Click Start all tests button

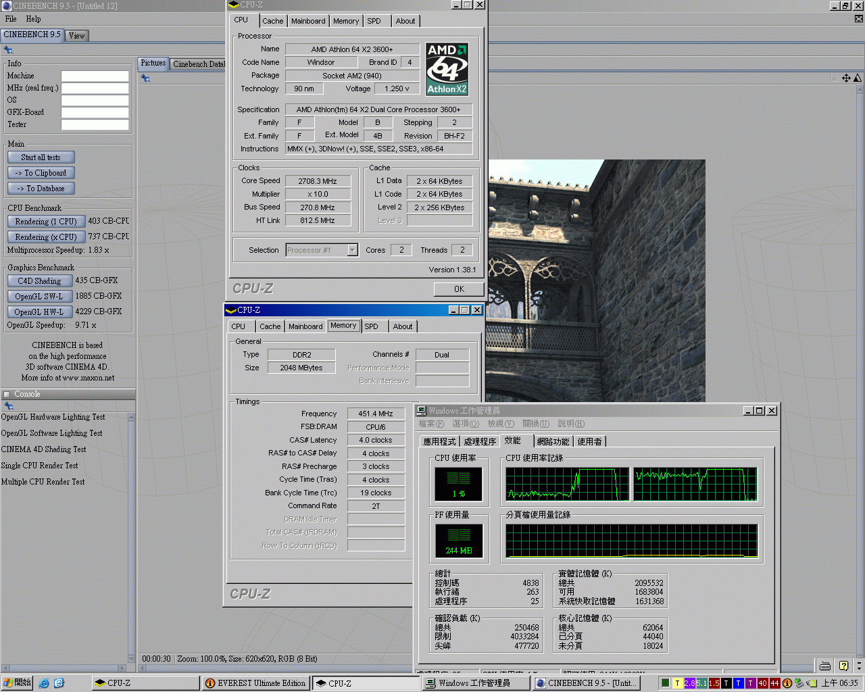[41, 157]
